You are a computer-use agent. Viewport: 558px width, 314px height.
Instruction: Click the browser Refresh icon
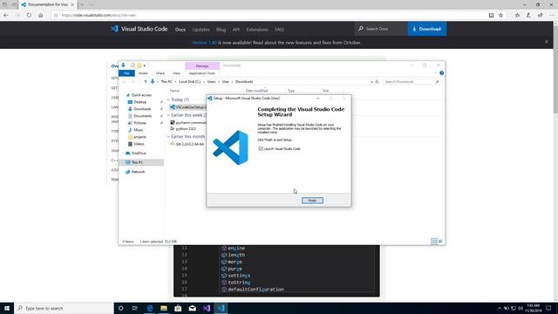(x=29, y=16)
